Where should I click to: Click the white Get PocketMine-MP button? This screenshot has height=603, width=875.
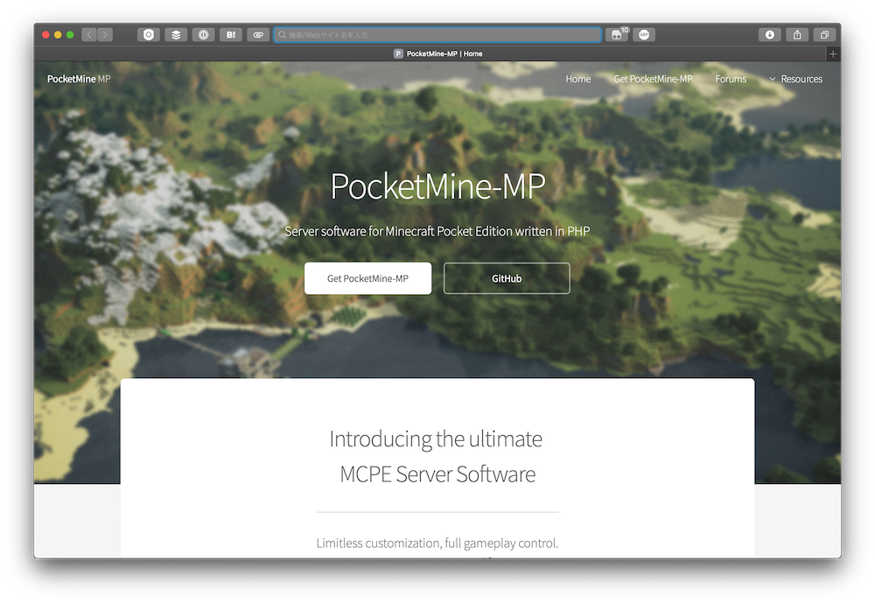(x=367, y=278)
